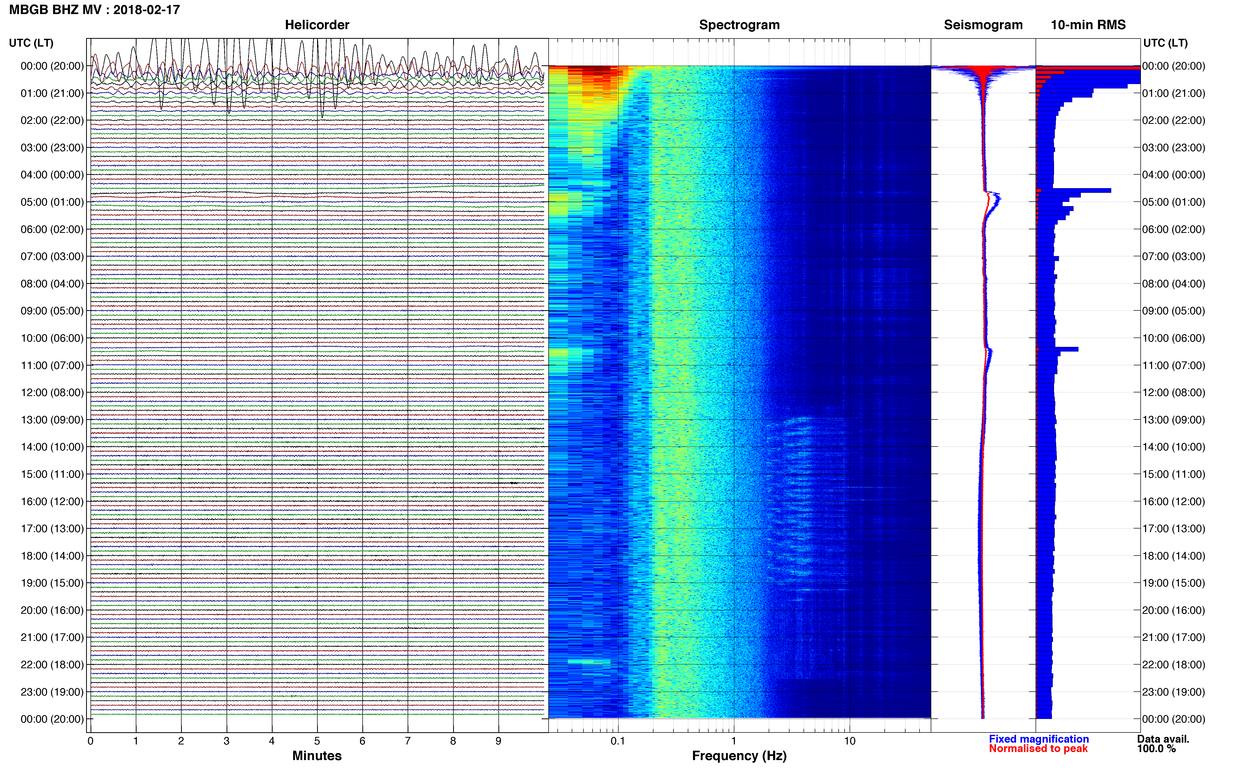Viewport: 1233px width, 771px height.
Task: Click the right-axis 12:00 (08:00) time label
Action: tap(1173, 393)
